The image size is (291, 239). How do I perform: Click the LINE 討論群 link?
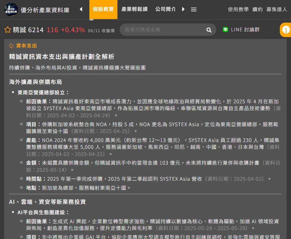coord(245,30)
